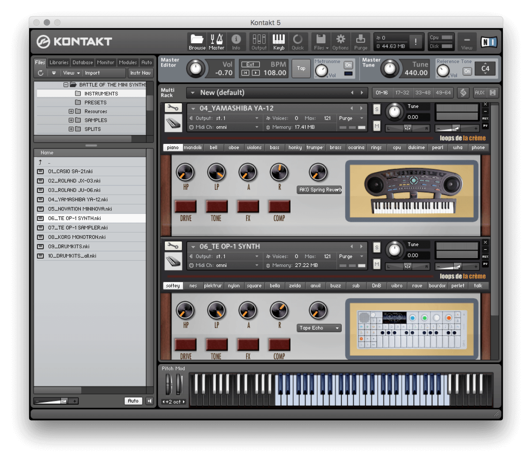The width and height of the screenshot is (532, 462).
Task: Open the View dropdown in the Files browser
Action: click(72, 73)
